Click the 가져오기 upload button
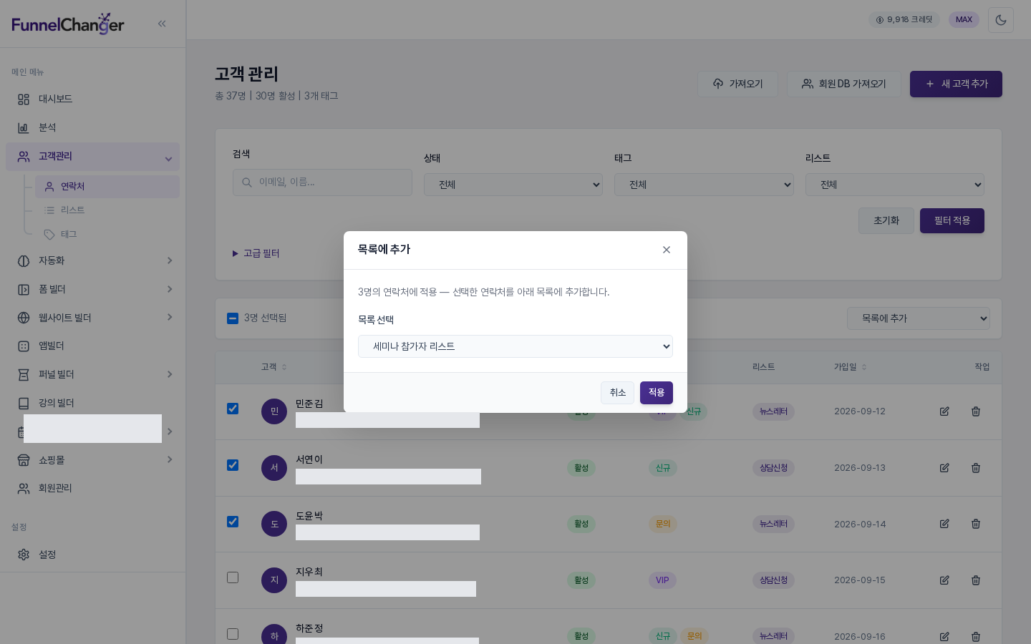This screenshot has width=1031, height=644. (x=737, y=84)
